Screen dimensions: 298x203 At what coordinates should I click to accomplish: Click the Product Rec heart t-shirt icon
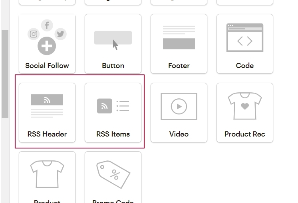(x=245, y=106)
